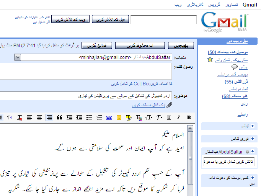Align text to the left
This screenshot has height=196, width=261.
(x=29, y=118)
